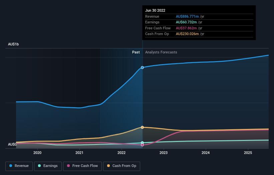
Task: Select the 2024 x-axis label
Action: coord(206,153)
